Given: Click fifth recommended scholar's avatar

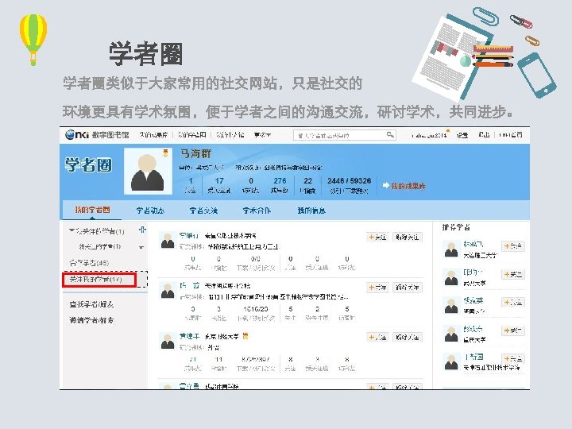Looking at the screenshot, I should [451, 362].
